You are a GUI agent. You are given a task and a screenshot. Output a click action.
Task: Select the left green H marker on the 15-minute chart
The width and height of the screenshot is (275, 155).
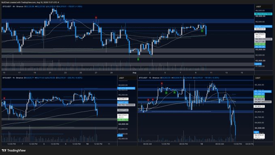click(166, 93)
